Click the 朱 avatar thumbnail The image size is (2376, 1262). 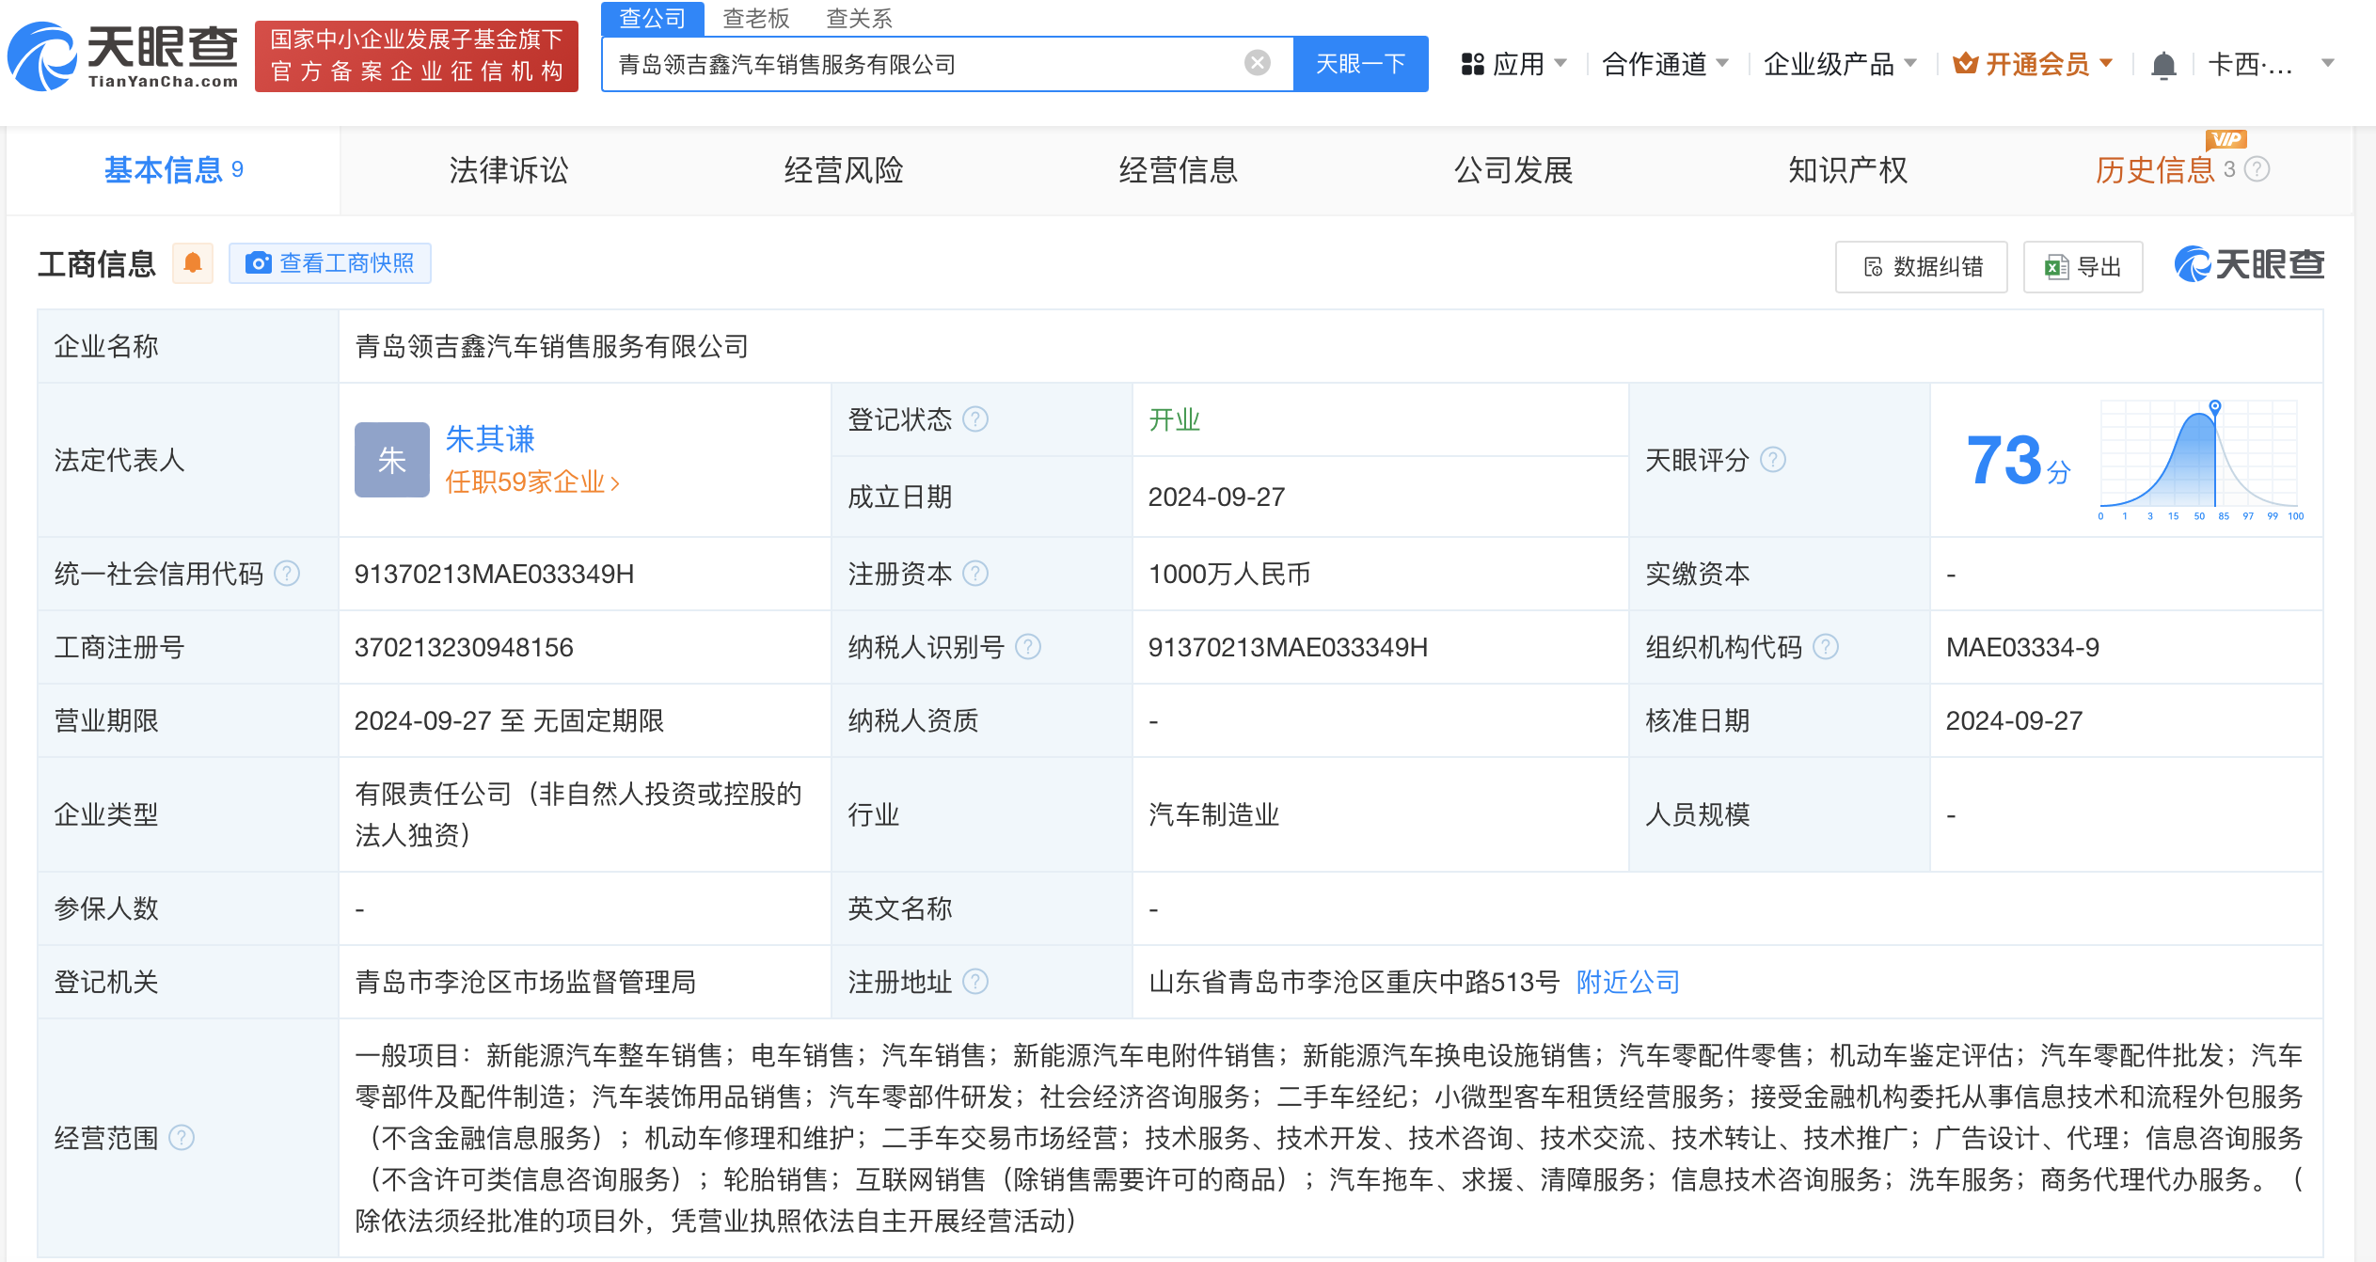[391, 460]
